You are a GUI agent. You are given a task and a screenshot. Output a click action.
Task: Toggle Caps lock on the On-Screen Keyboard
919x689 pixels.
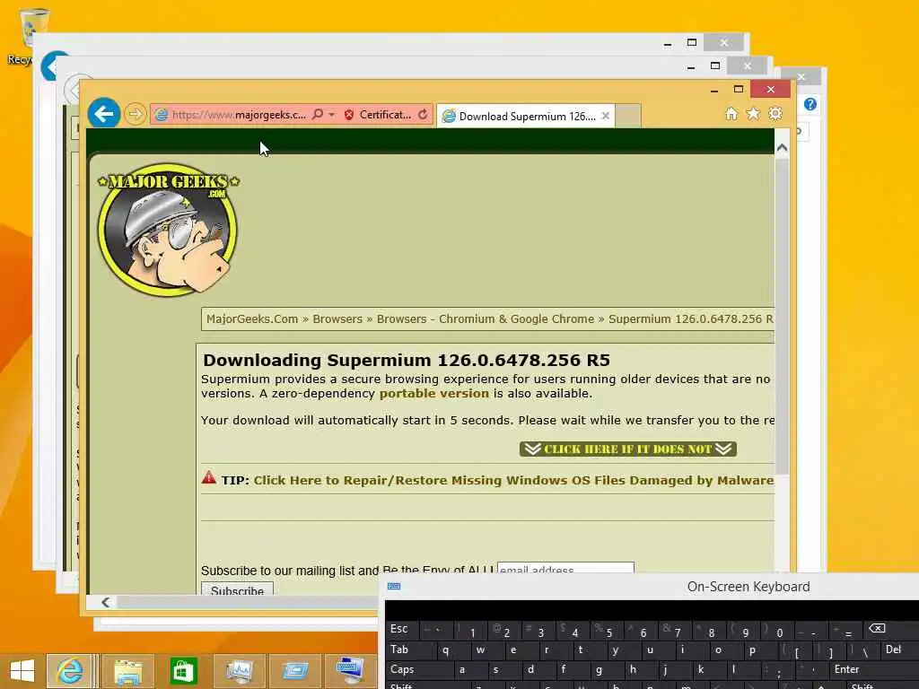419,669
